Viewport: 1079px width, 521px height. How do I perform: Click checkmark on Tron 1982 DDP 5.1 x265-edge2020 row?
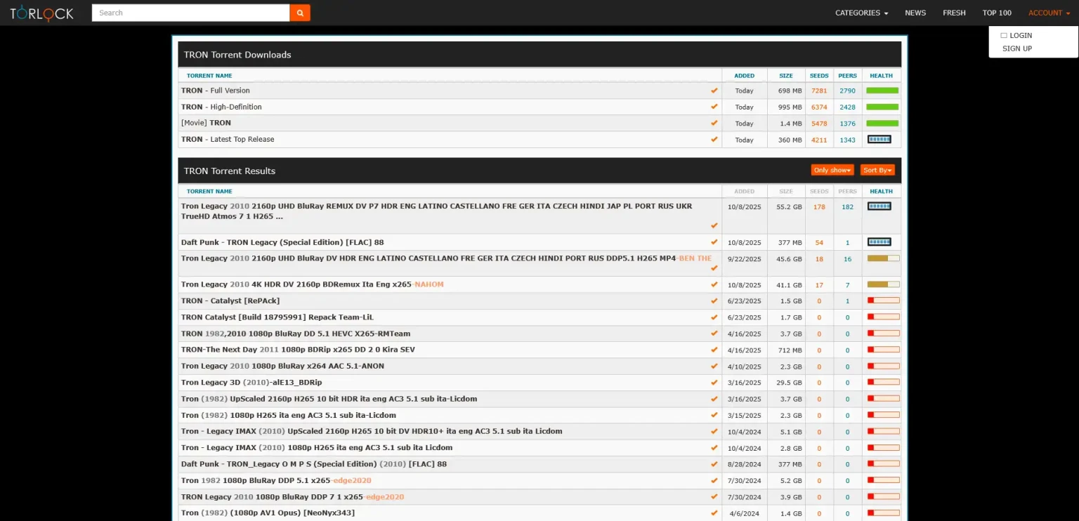point(714,480)
